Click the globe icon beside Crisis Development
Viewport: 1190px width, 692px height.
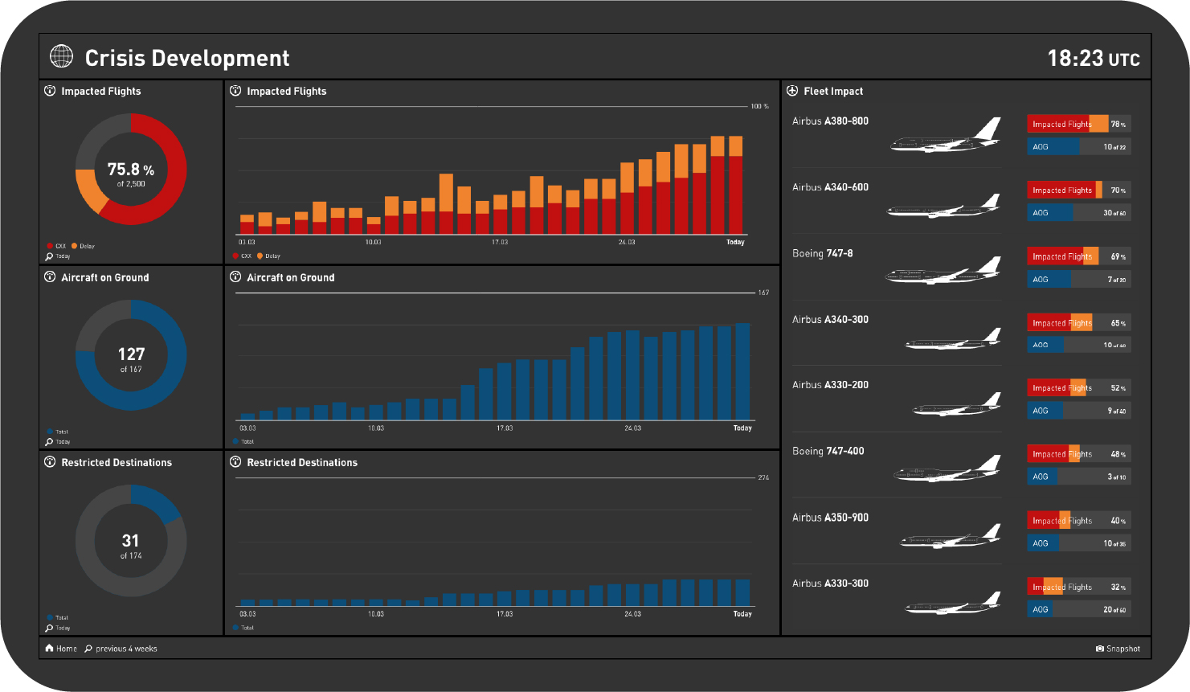point(61,56)
